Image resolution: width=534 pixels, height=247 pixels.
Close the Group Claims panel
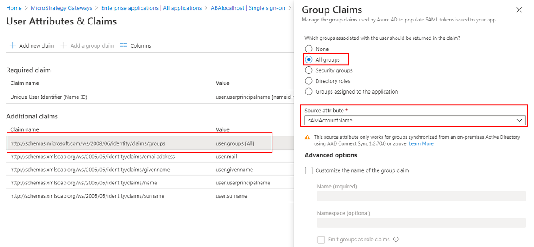coord(519,10)
